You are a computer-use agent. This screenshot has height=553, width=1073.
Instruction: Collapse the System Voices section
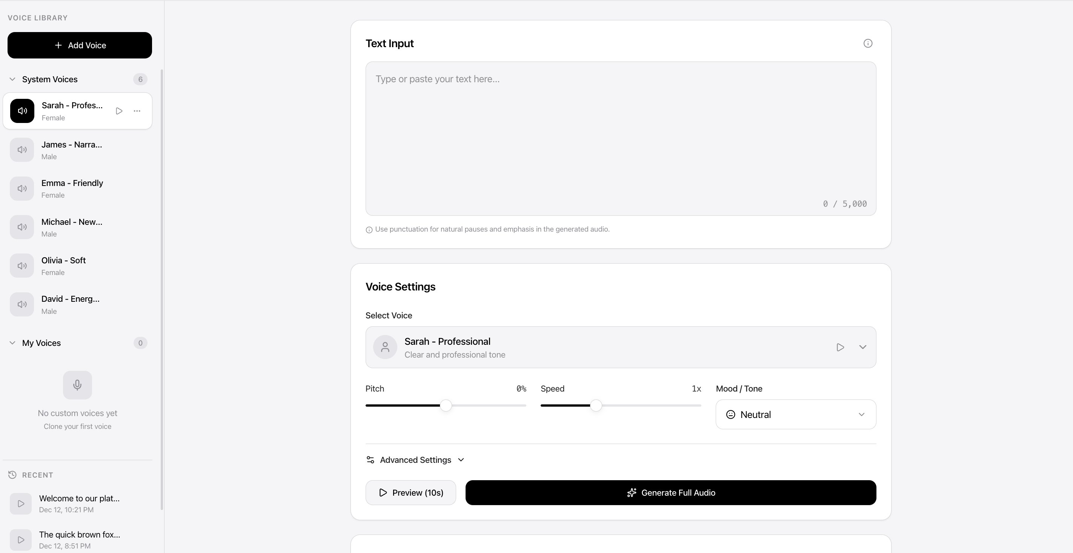tap(12, 79)
